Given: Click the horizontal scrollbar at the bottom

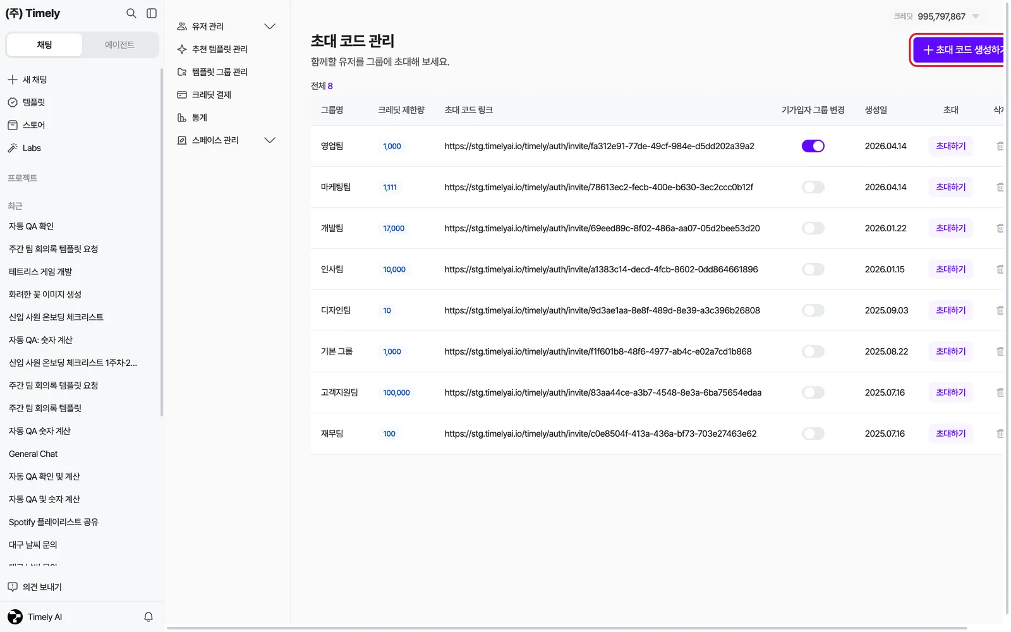Looking at the screenshot, I should pyautogui.click(x=566, y=628).
